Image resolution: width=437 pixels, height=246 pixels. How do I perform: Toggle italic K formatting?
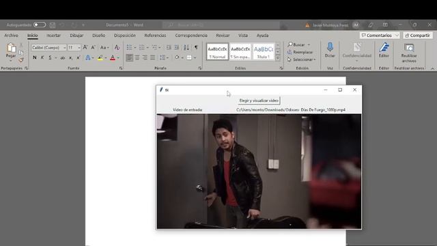click(42, 57)
